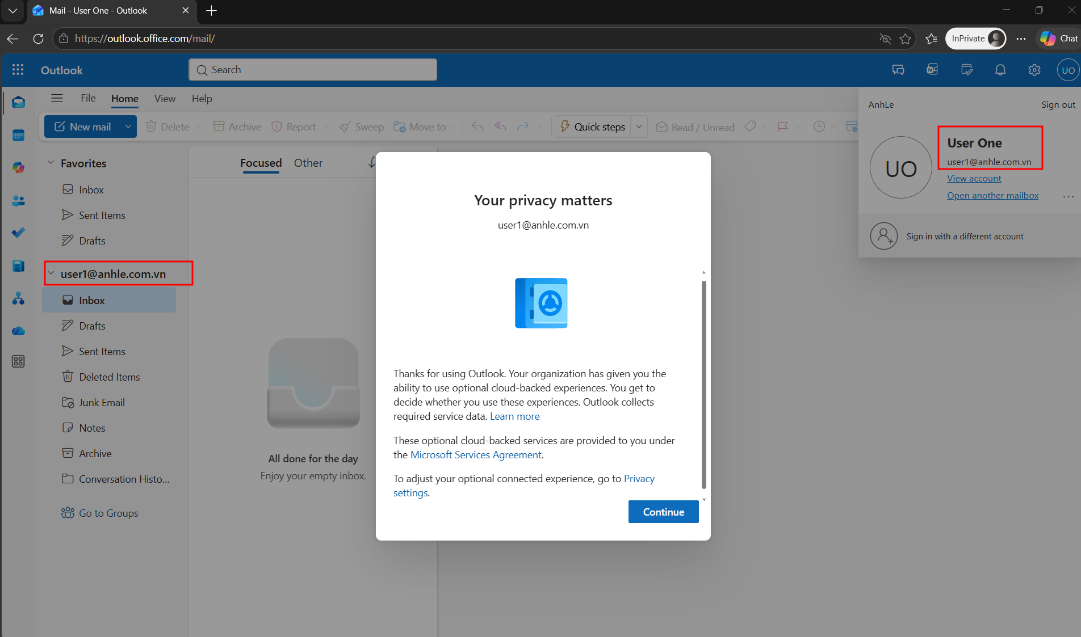1081x637 pixels.
Task: Open Outlook settings gear
Action: click(x=1034, y=70)
